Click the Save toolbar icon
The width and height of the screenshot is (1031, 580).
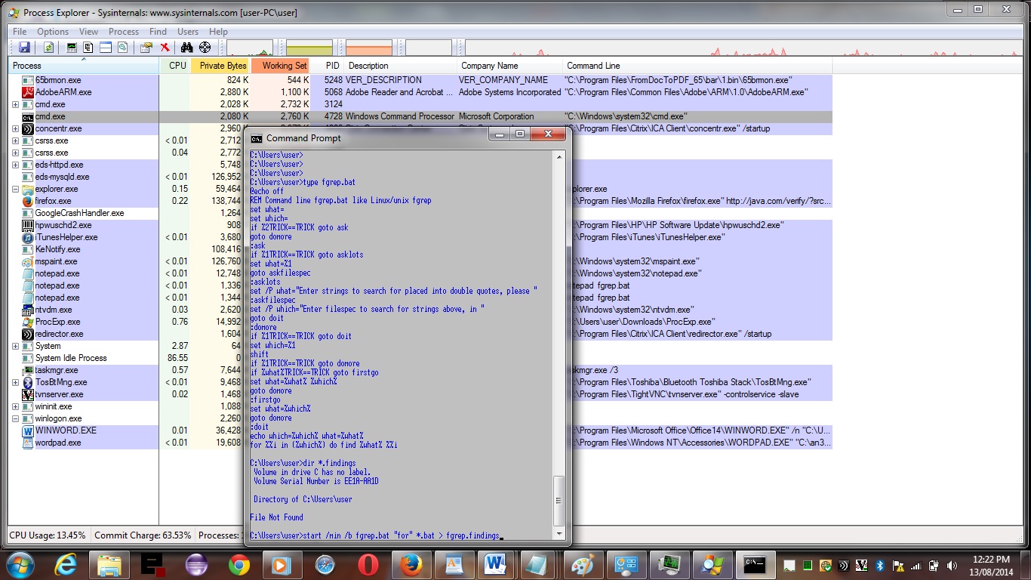[24, 48]
